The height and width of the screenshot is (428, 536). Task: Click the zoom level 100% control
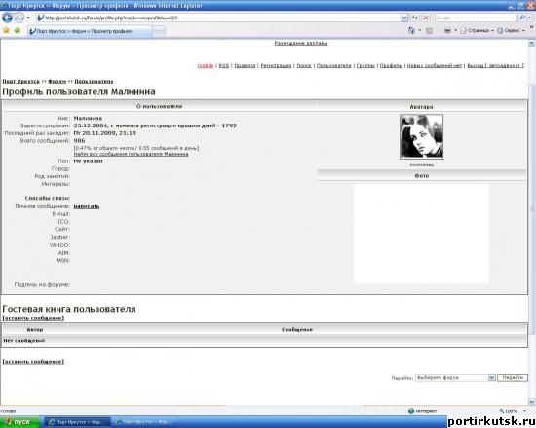point(512,411)
